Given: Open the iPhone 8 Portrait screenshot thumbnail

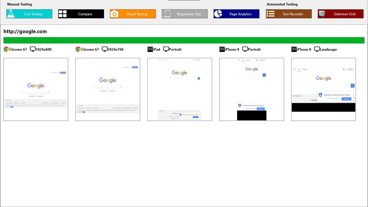Looking at the screenshot, I should click(x=251, y=89).
